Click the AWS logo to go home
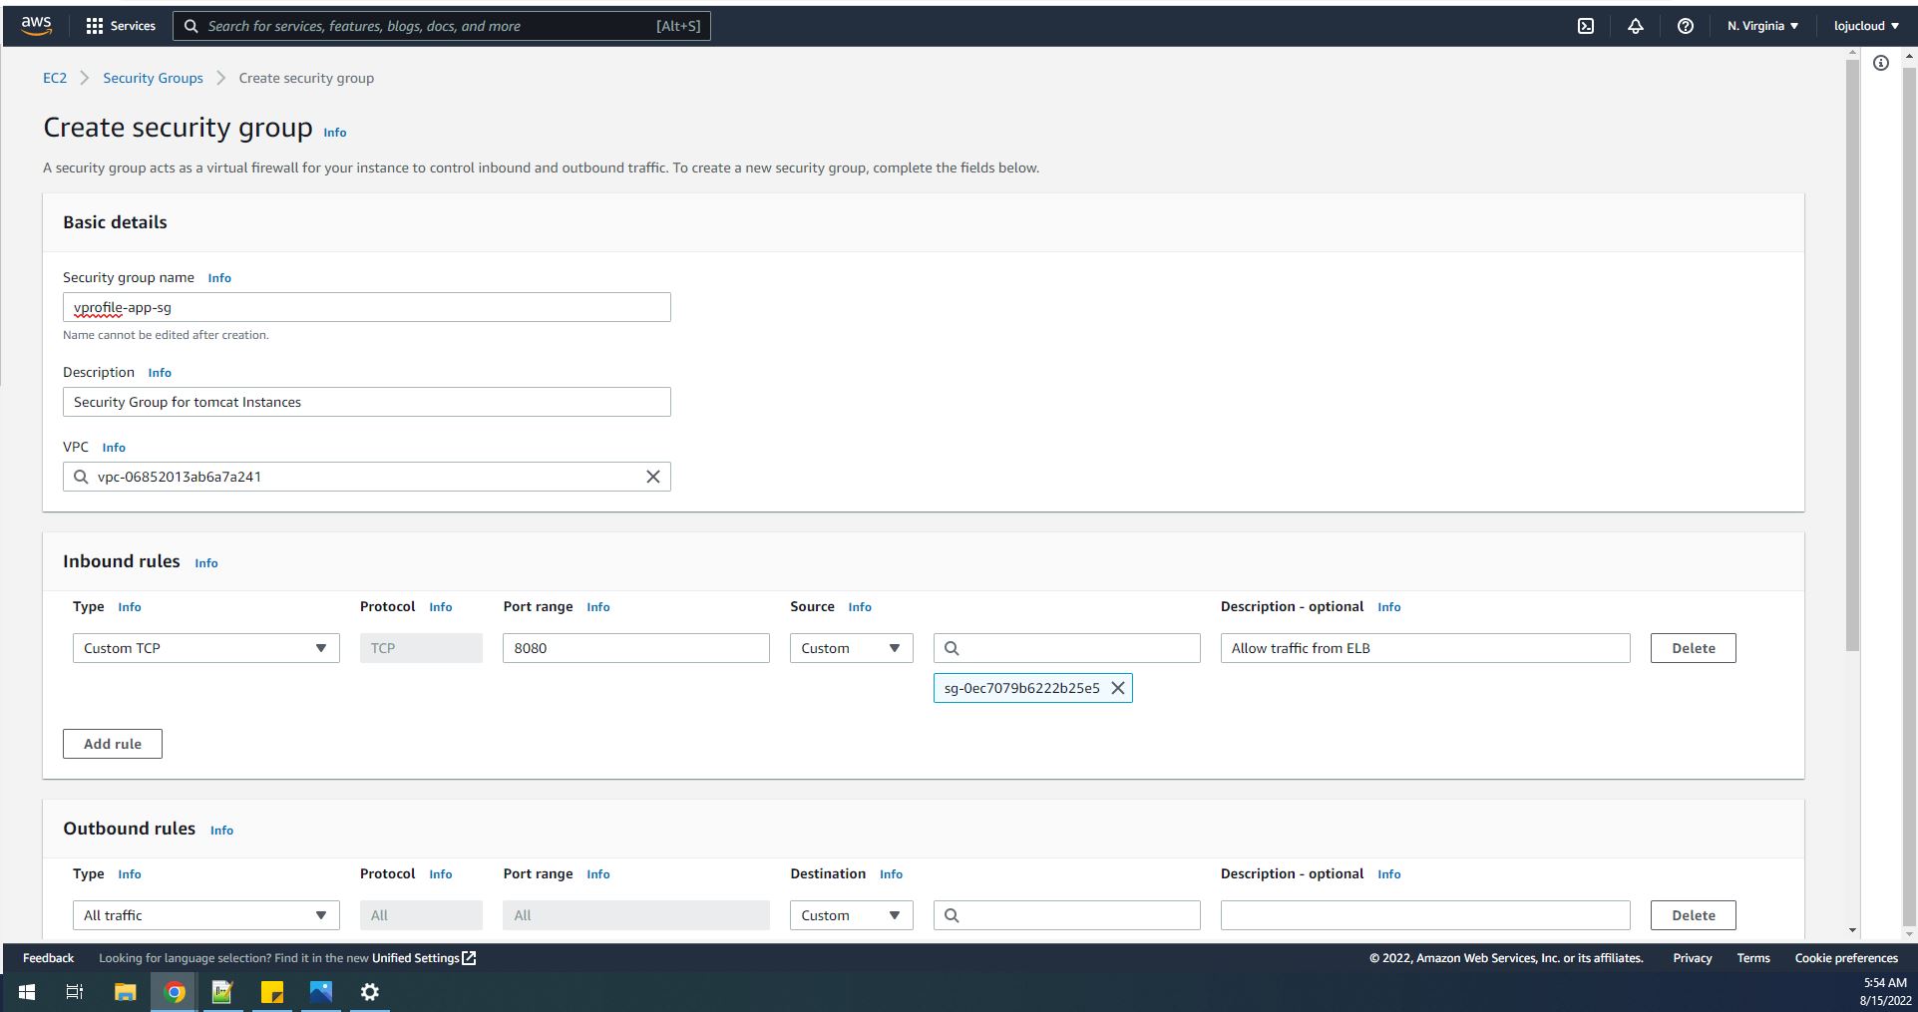Screen dimensions: 1918x1012 pos(34,25)
